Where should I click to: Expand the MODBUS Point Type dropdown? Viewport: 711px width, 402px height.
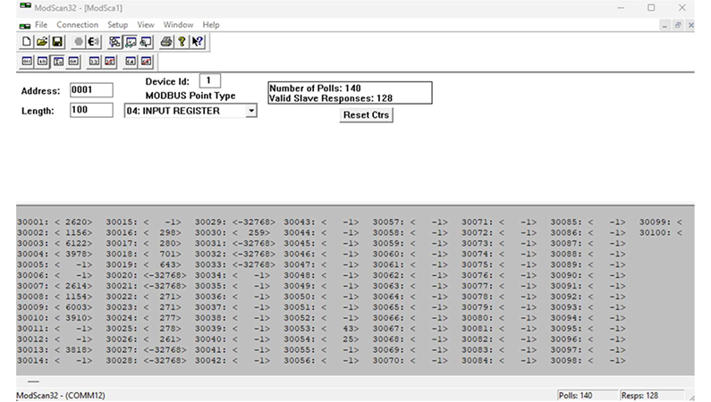click(250, 111)
